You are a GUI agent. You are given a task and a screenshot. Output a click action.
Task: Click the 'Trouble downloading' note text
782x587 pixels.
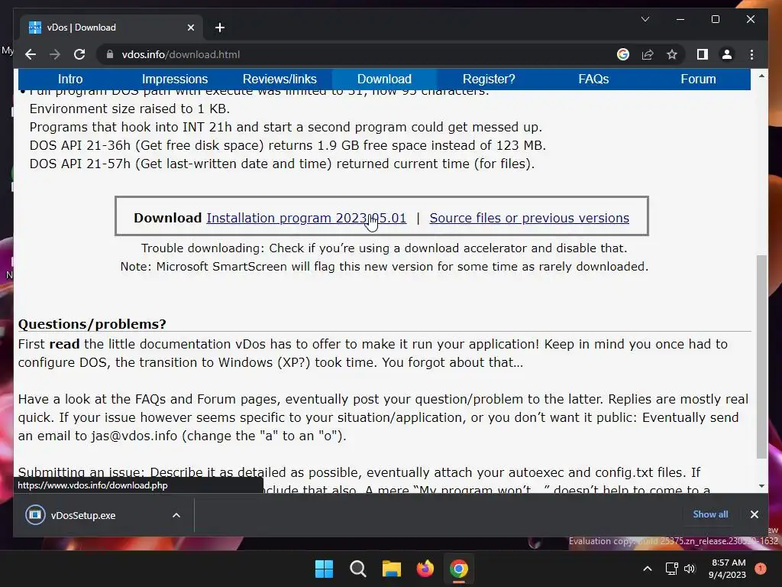(x=384, y=248)
